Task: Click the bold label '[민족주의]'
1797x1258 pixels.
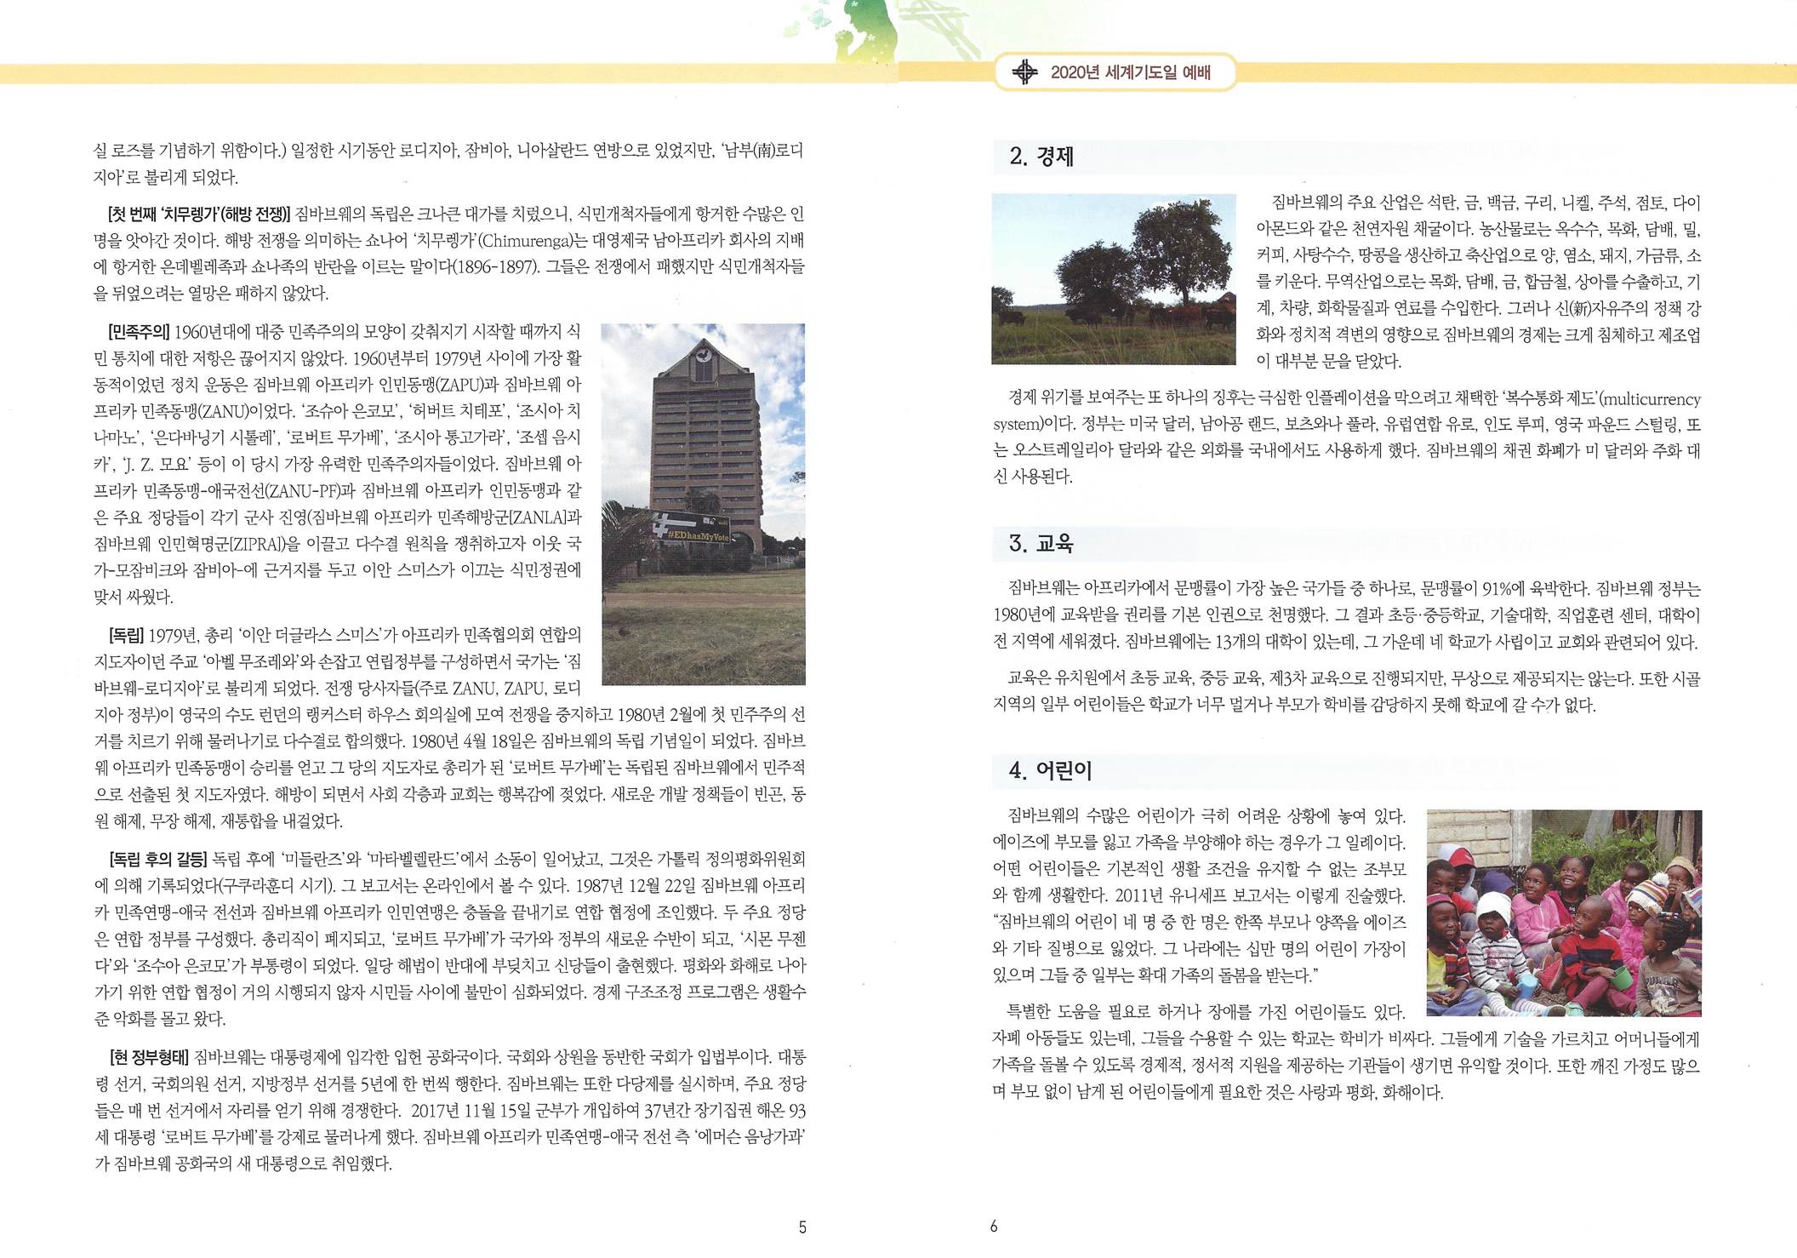Action: point(140,331)
